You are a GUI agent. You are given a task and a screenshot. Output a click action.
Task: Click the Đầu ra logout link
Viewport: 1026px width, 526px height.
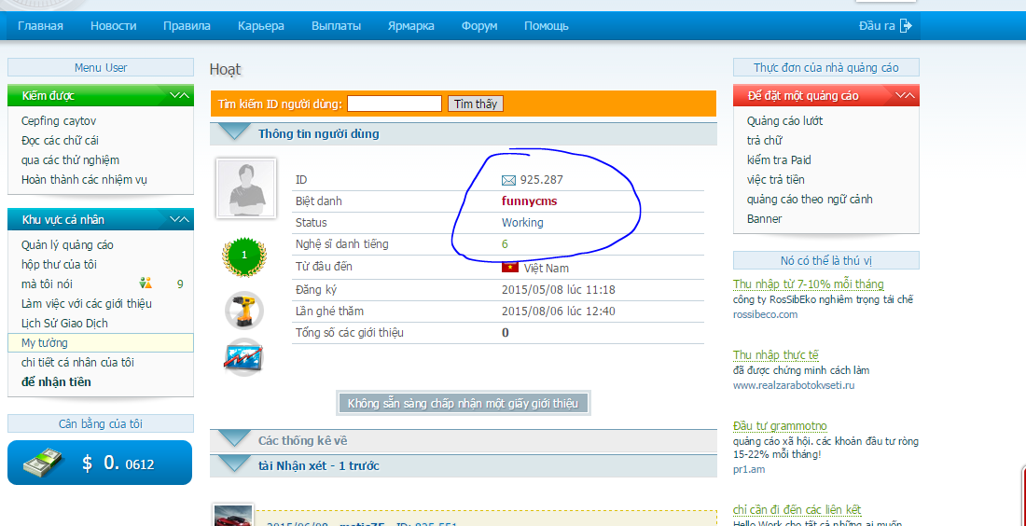click(877, 26)
